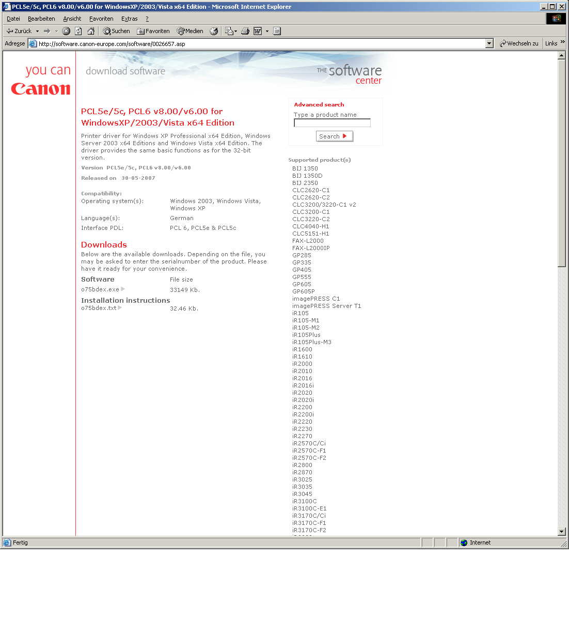Open the Mail toolbar icon

pos(229,31)
